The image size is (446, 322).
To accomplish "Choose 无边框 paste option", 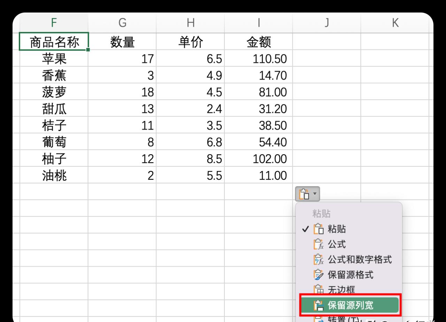I will pos(349,290).
